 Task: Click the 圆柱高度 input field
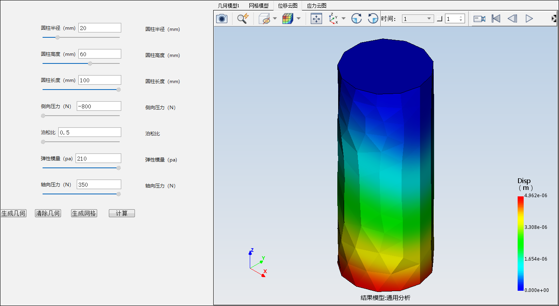click(x=100, y=54)
